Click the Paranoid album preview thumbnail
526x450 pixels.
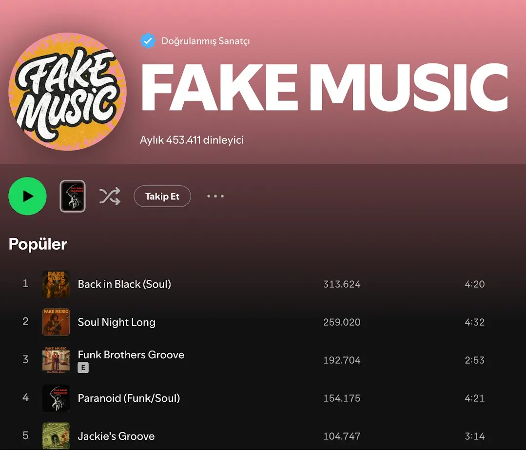tap(73, 196)
